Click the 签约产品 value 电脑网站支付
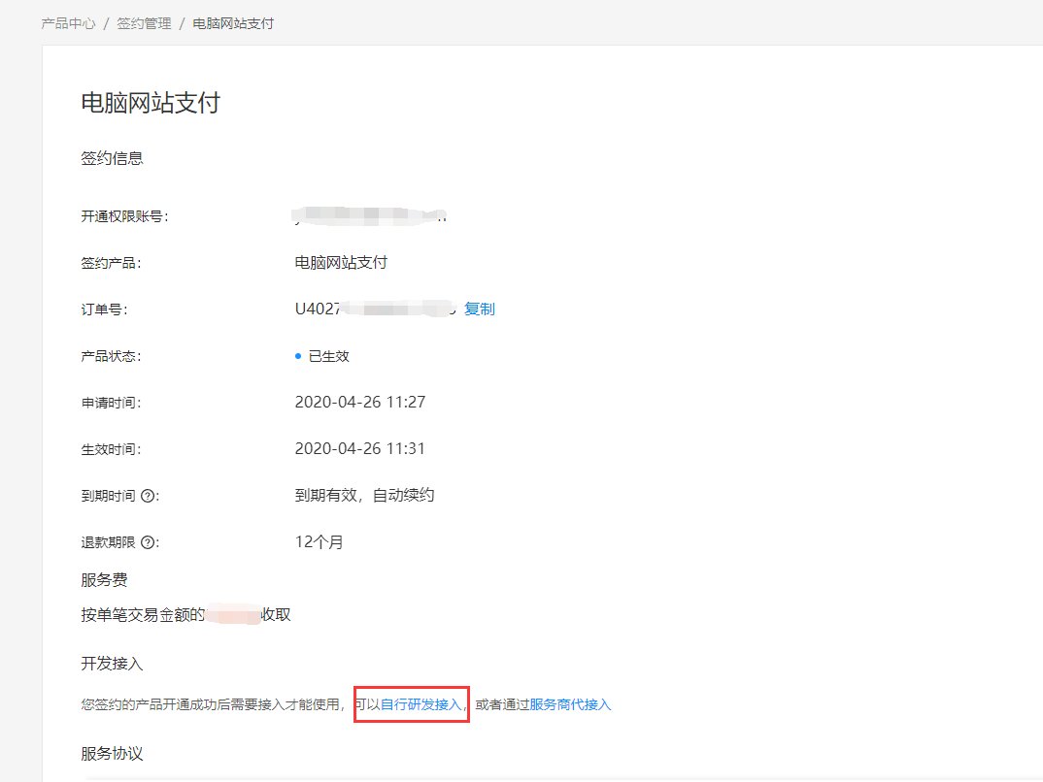The width and height of the screenshot is (1043, 782). coord(341,263)
